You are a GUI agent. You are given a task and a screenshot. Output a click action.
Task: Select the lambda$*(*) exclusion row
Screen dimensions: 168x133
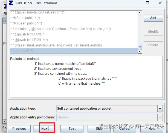pos(74,51)
